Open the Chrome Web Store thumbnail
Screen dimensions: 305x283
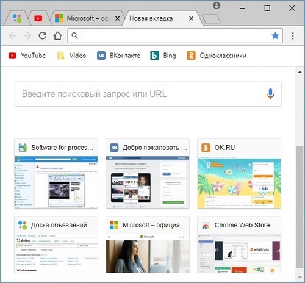[239, 245]
